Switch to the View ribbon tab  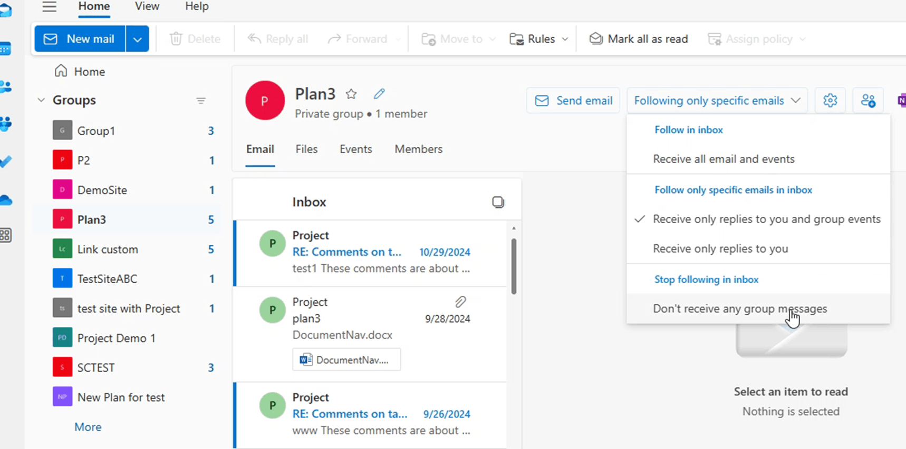tap(147, 6)
